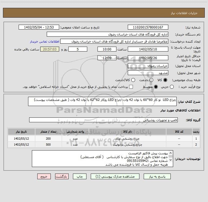The width and height of the screenshot is (208, 202).
Task: Click the نام کالا column header
Action: point(128,132)
